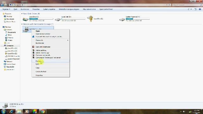Screen dimensions: 203x114
Task: Click the Add to archive icon
Action: click(x=33, y=50)
